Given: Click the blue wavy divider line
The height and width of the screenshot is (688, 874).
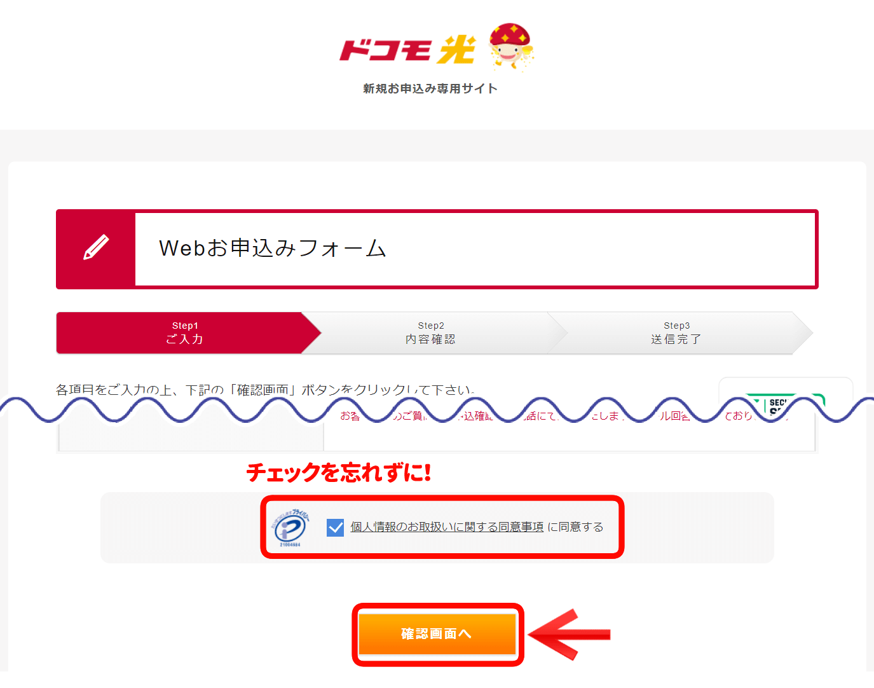Looking at the screenshot, I should [437, 409].
